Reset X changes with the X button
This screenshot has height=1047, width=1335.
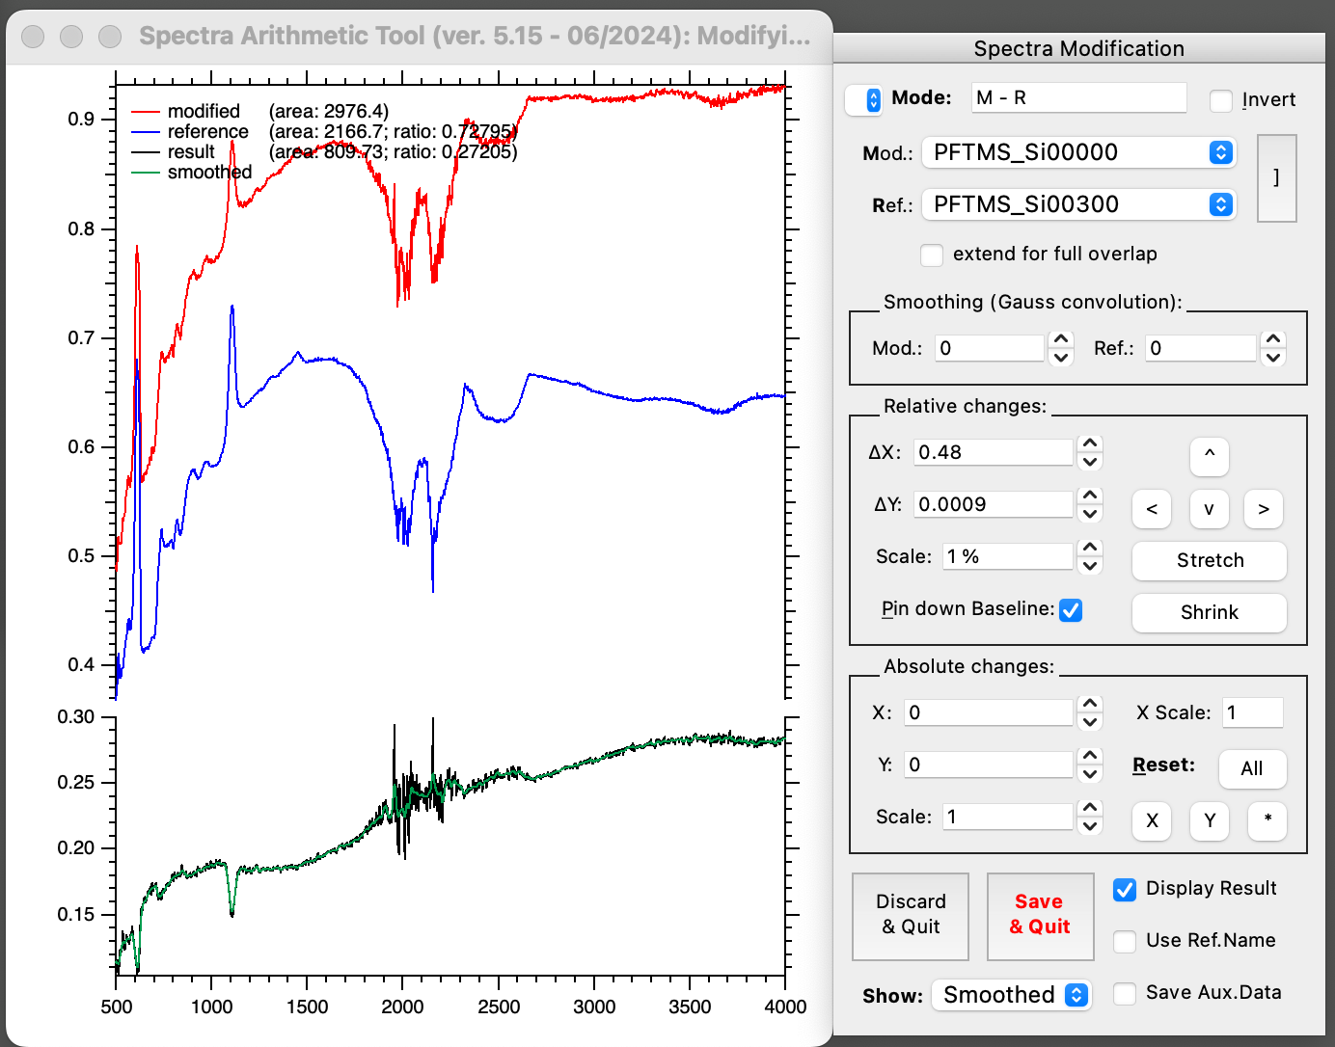(1151, 820)
